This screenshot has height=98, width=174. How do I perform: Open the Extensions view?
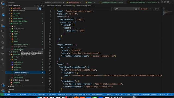tap(3, 26)
